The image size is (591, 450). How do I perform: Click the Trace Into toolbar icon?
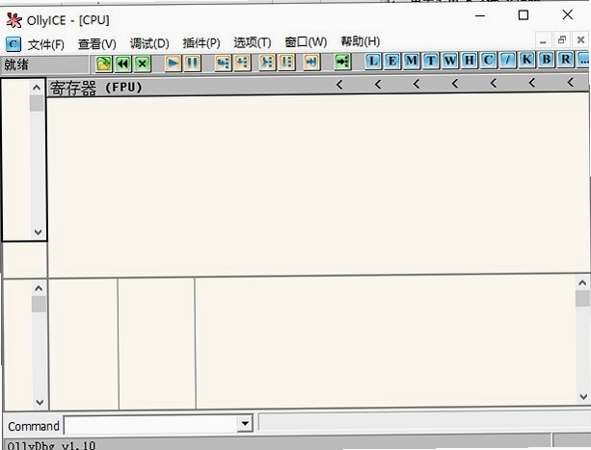point(267,62)
